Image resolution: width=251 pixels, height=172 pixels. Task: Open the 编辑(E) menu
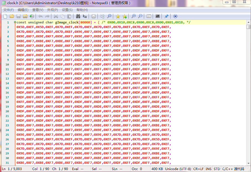click(23, 10)
